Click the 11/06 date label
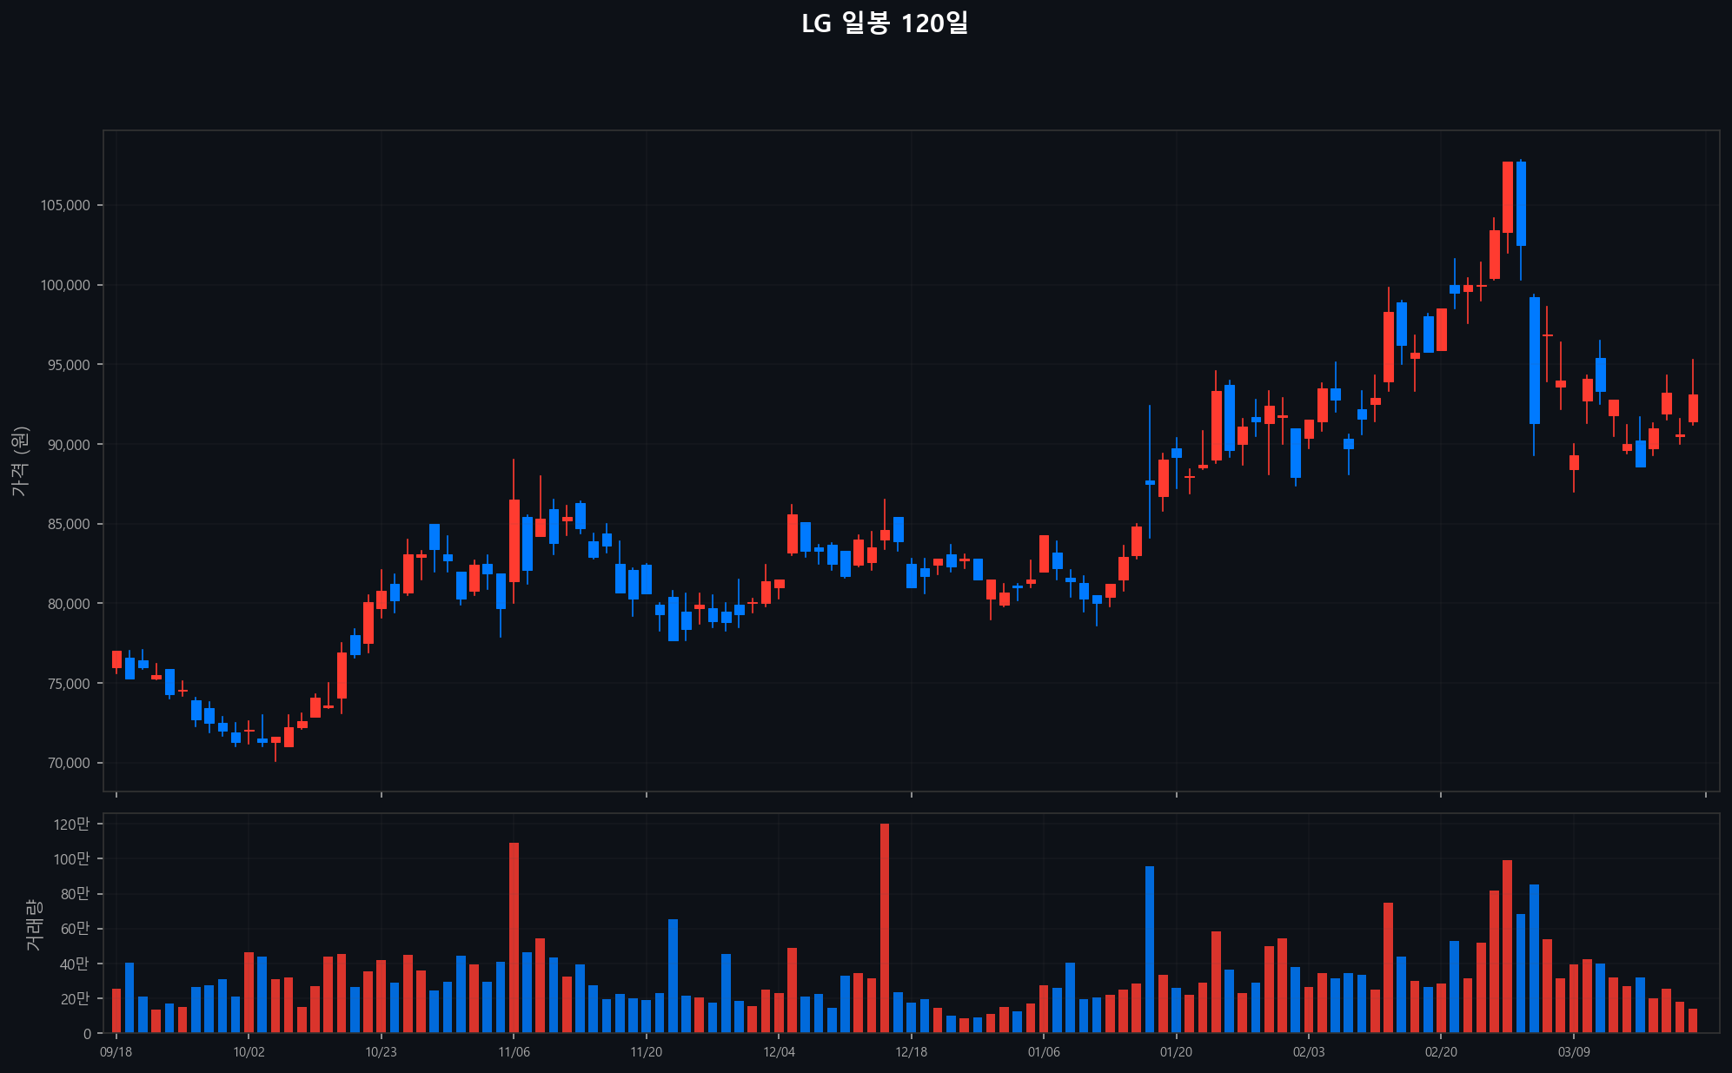Screen dimensions: 1732x1073 pos(514,1052)
